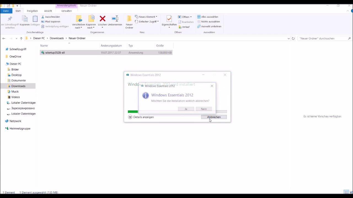This screenshot has height=198, width=353.
Task: Switch to the Verwalten tab
Action: (66, 11)
